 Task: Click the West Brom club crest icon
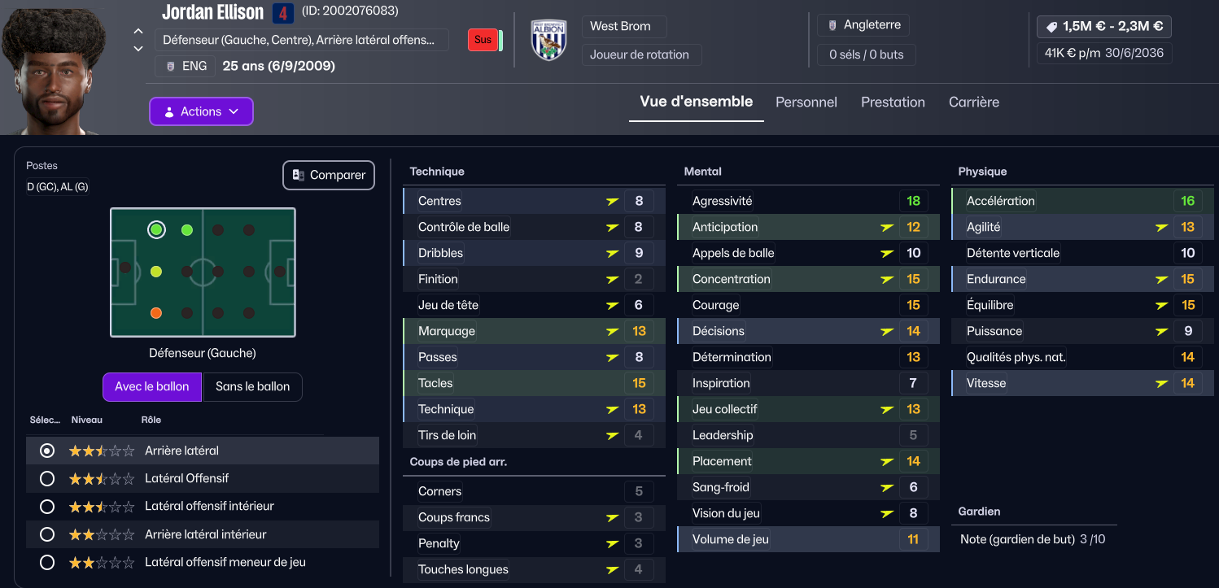548,40
